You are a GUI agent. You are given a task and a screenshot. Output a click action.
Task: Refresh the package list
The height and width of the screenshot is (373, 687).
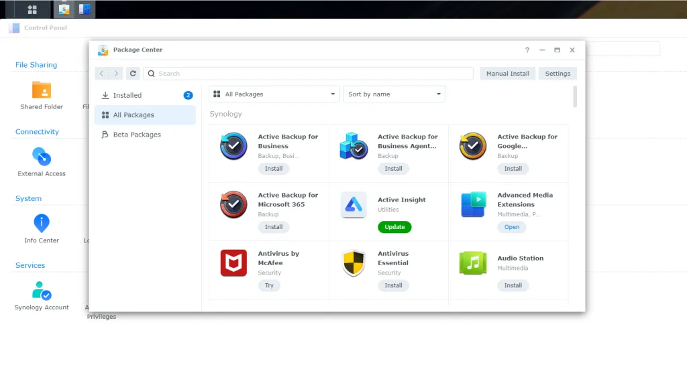tap(134, 74)
